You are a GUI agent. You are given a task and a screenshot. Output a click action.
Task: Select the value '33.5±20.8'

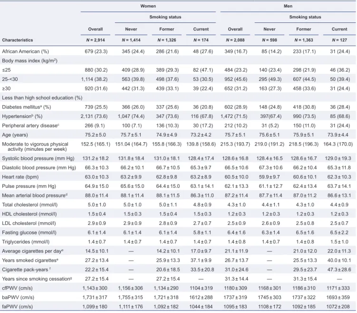pyautogui.click(x=202, y=270)
